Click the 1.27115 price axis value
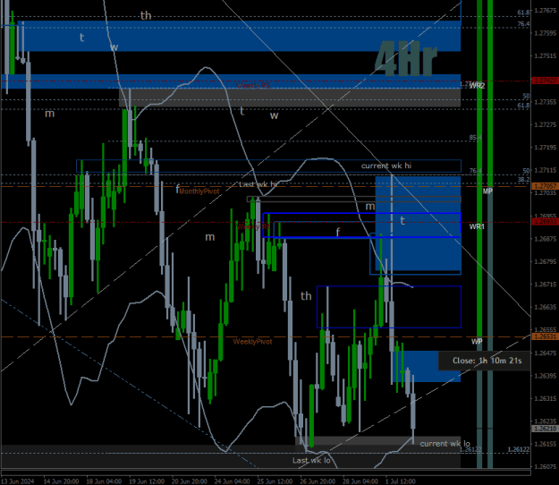Viewport: 559px width, 485px height. (x=546, y=170)
